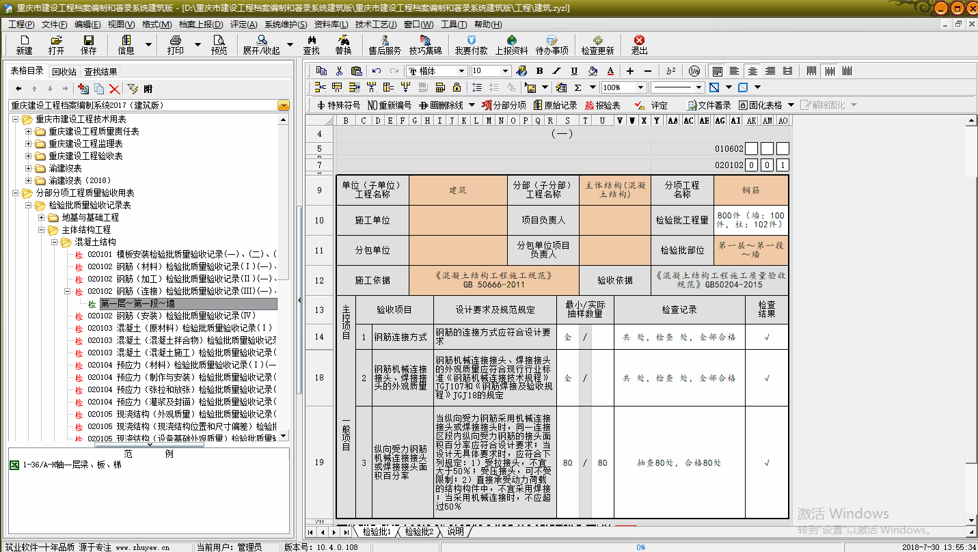Click the 原始记录 button
978x552 pixels.
pos(555,105)
